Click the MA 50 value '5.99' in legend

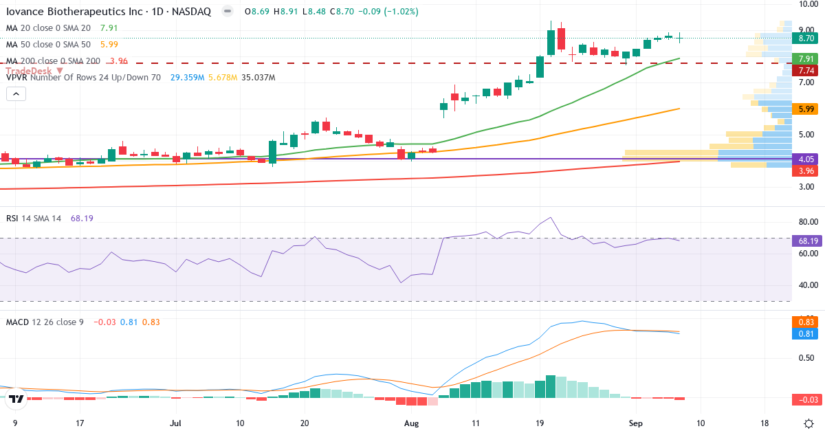tap(109, 45)
